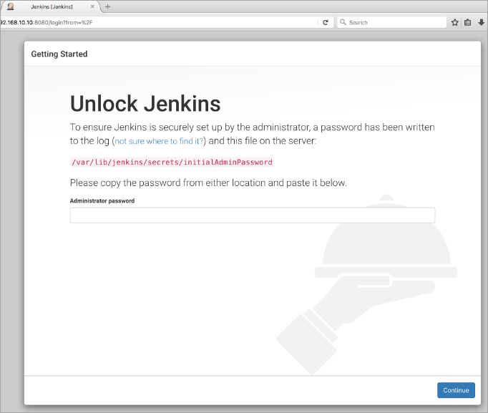
Task: Click the 'Administrator password' label
Action: tap(102, 200)
